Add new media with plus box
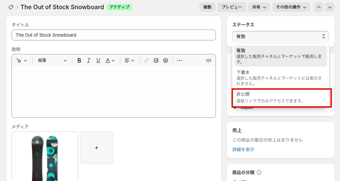This screenshot has height=181, width=340. (x=97, y=148)
